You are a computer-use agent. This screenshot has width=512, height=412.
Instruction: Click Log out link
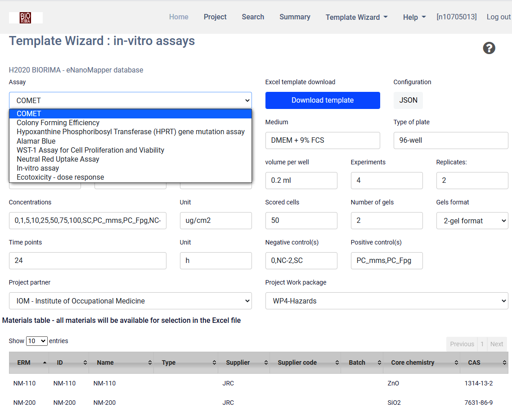tap(499, 17)
